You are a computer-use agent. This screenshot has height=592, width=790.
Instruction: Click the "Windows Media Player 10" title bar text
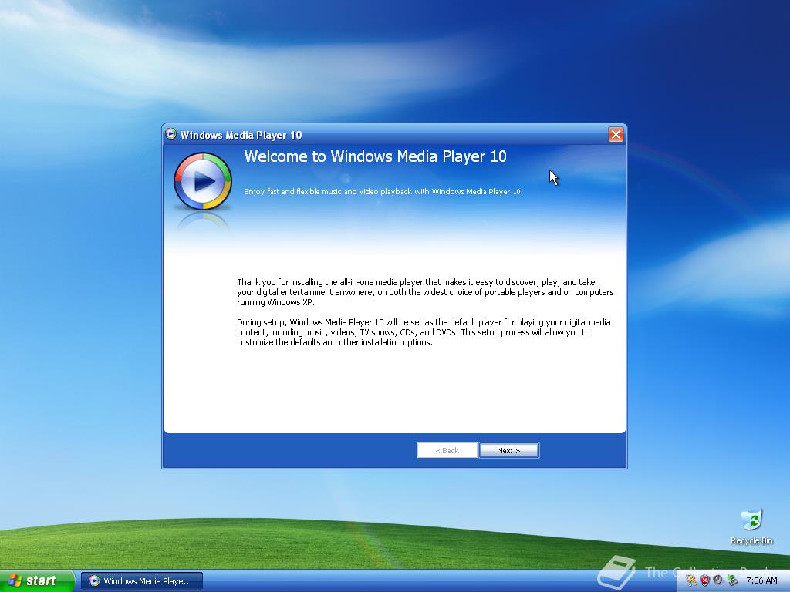(241, 135)
